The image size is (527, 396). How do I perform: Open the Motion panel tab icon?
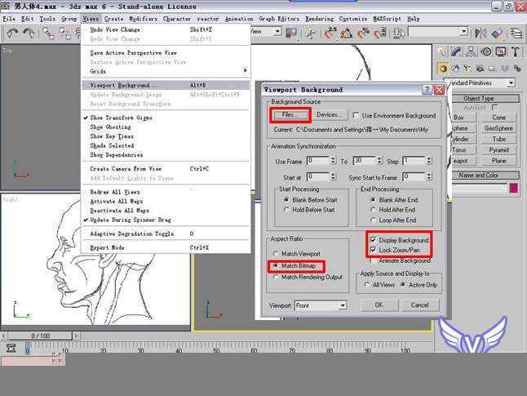486,51
